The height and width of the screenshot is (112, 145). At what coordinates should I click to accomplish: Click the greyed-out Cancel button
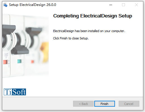pyautogui.click(x=129, y=104)
